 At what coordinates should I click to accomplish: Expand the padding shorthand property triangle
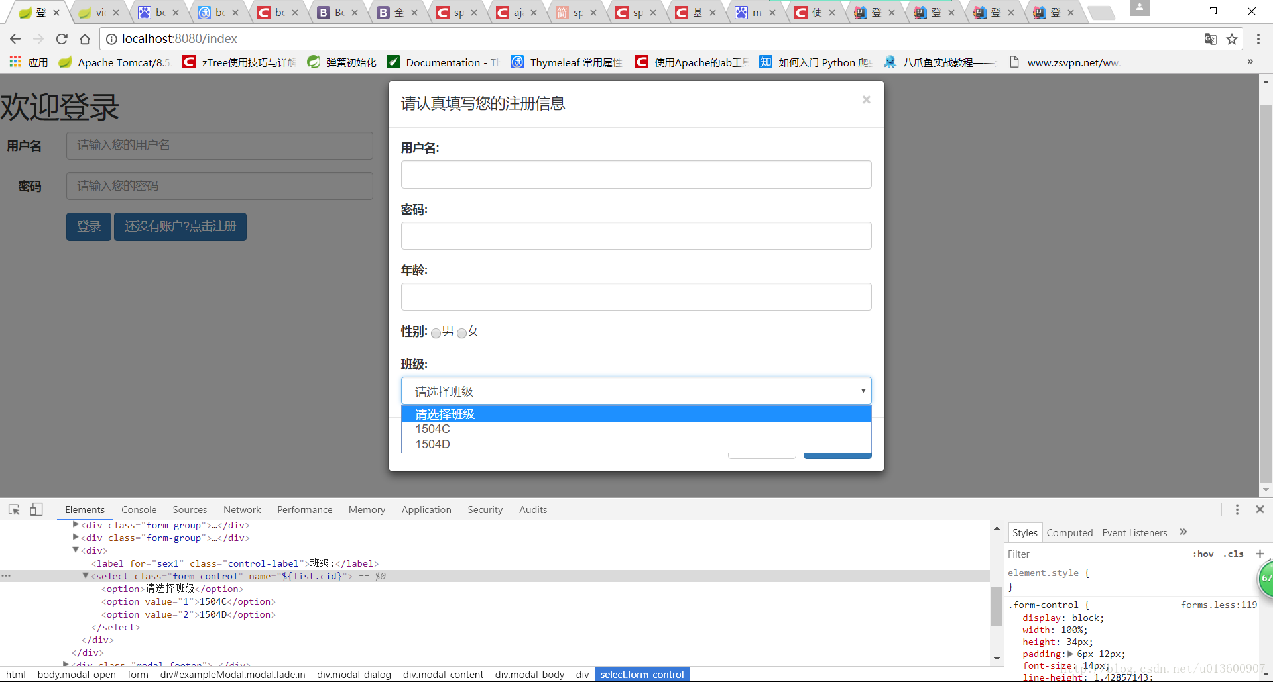coord(1070,654)
